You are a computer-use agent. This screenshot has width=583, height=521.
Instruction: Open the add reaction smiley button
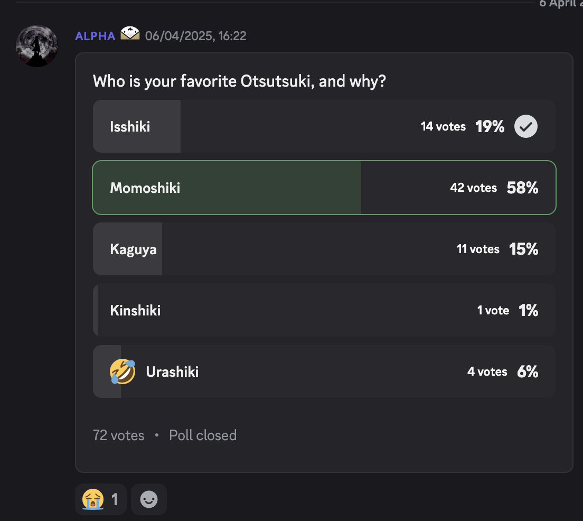click(149, 499)
